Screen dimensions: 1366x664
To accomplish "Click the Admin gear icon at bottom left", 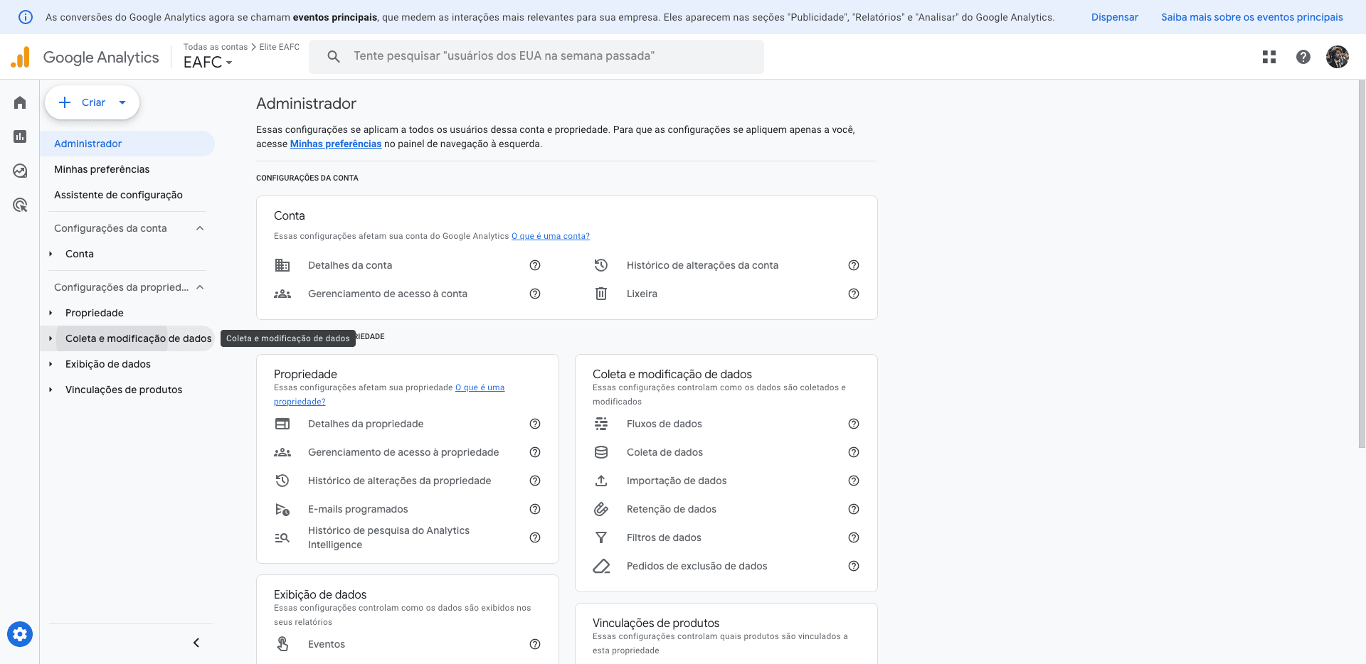I will pos(20,633).
